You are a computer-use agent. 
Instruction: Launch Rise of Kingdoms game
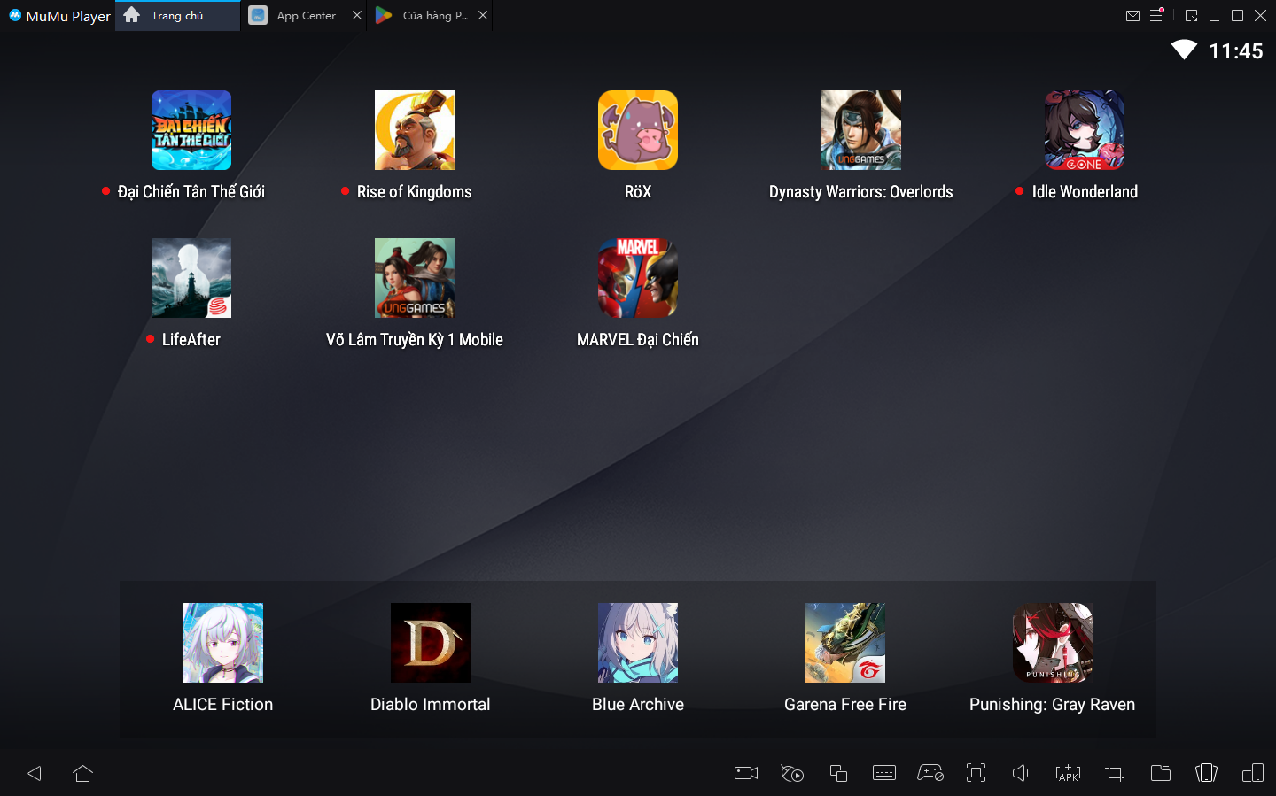pos(415,130)
